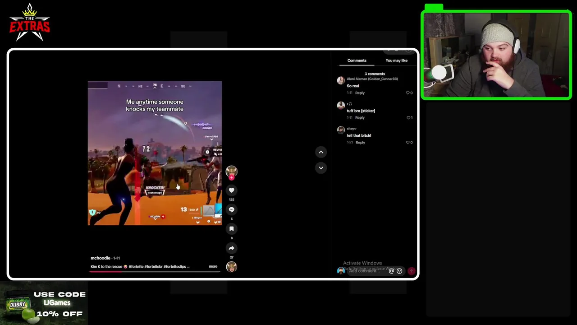Open mchoodie's profile avatar above like button
Screen dimensions: 577x325
coord(231,171)
